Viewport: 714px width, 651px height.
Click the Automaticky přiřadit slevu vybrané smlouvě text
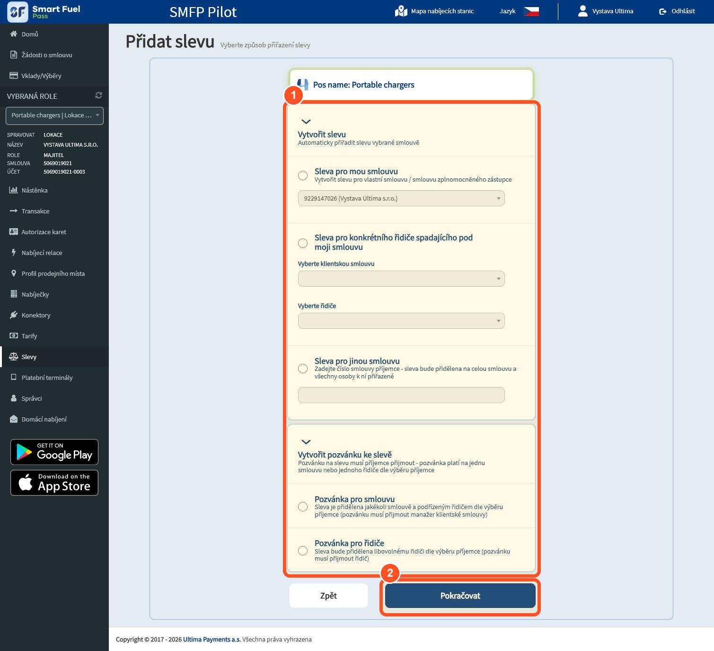point(359,142)
